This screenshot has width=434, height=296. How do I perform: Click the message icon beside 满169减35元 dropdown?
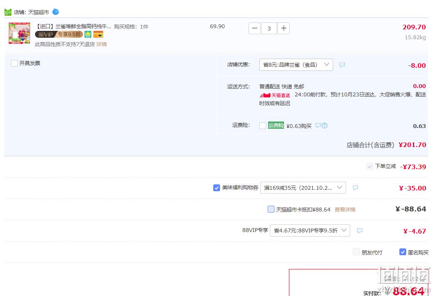(356, 188)
